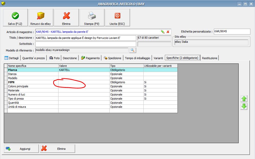Screen dimensions: 255x159
Task: Click the empty MPN value cell
Action: tap(84, 82)
